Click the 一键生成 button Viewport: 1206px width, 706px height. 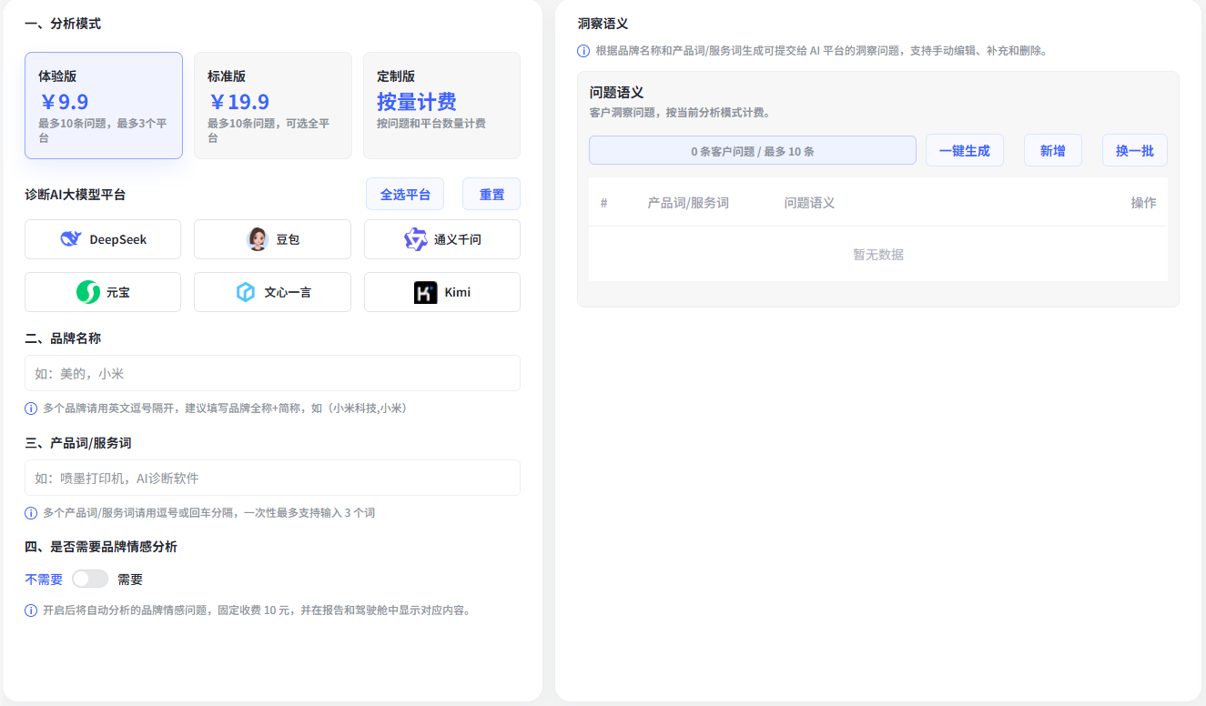click(x=965, y=150)
